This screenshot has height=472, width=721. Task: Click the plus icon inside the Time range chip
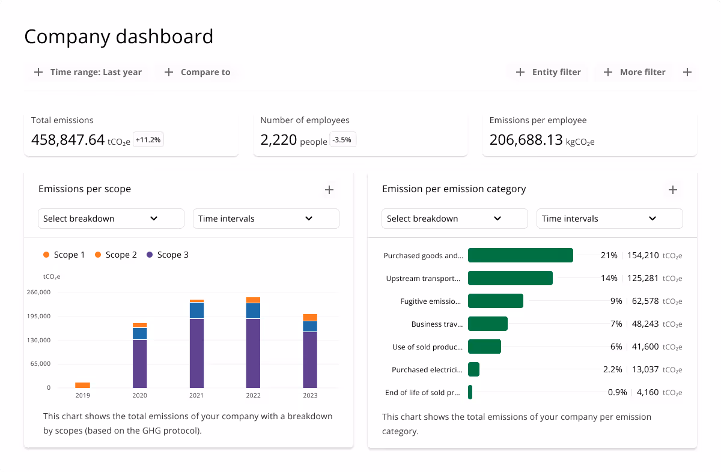pos(38,72)
